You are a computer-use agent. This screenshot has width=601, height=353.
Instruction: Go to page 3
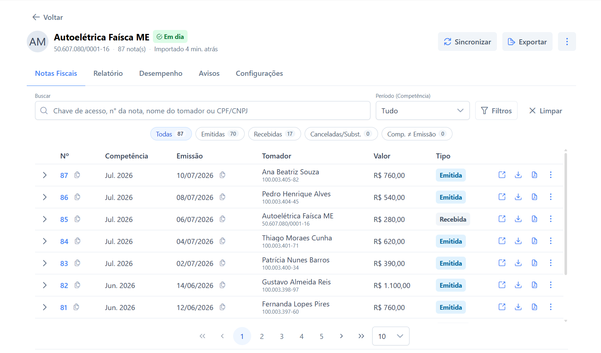(282, 336)
